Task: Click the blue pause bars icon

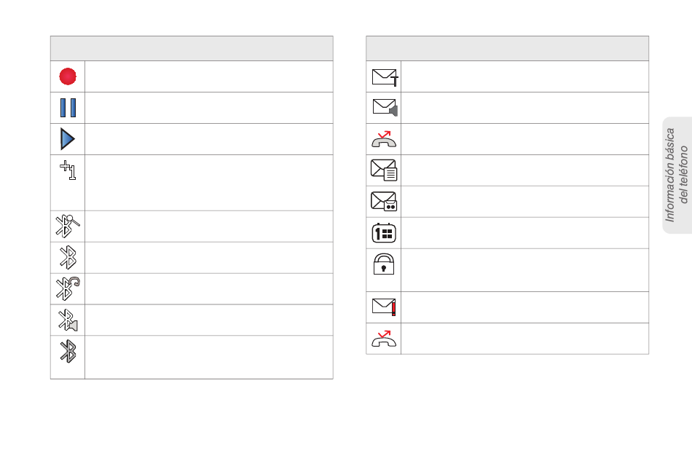Action: [x=68, y=108]
